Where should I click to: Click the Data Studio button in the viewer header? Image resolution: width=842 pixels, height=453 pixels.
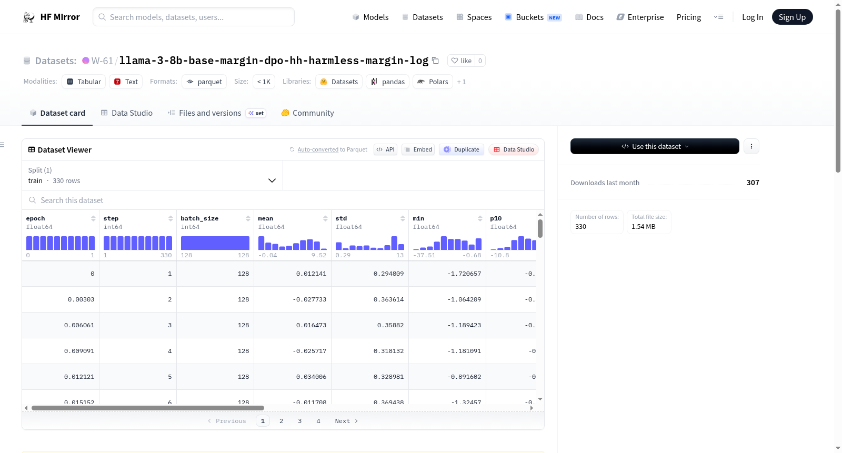514,149
